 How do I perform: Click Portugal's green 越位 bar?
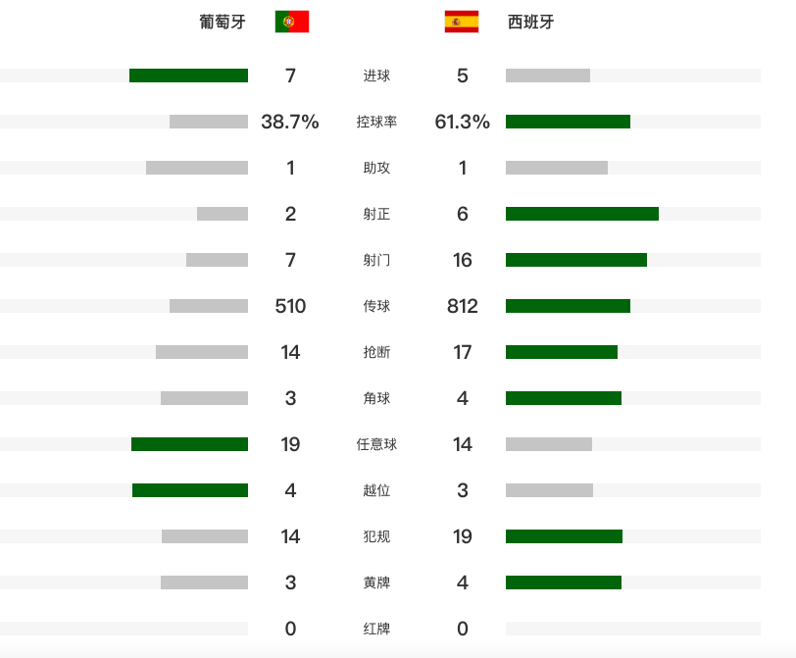tap(190, 490)
